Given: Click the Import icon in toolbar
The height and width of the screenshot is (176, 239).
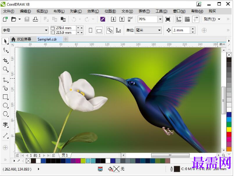Looking at the screenshot, I should [113, 19].
